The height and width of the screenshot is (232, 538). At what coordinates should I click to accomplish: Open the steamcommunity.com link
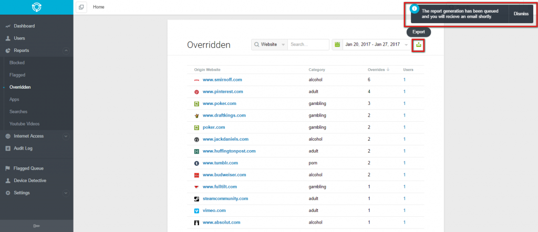[x=225, y=198]
